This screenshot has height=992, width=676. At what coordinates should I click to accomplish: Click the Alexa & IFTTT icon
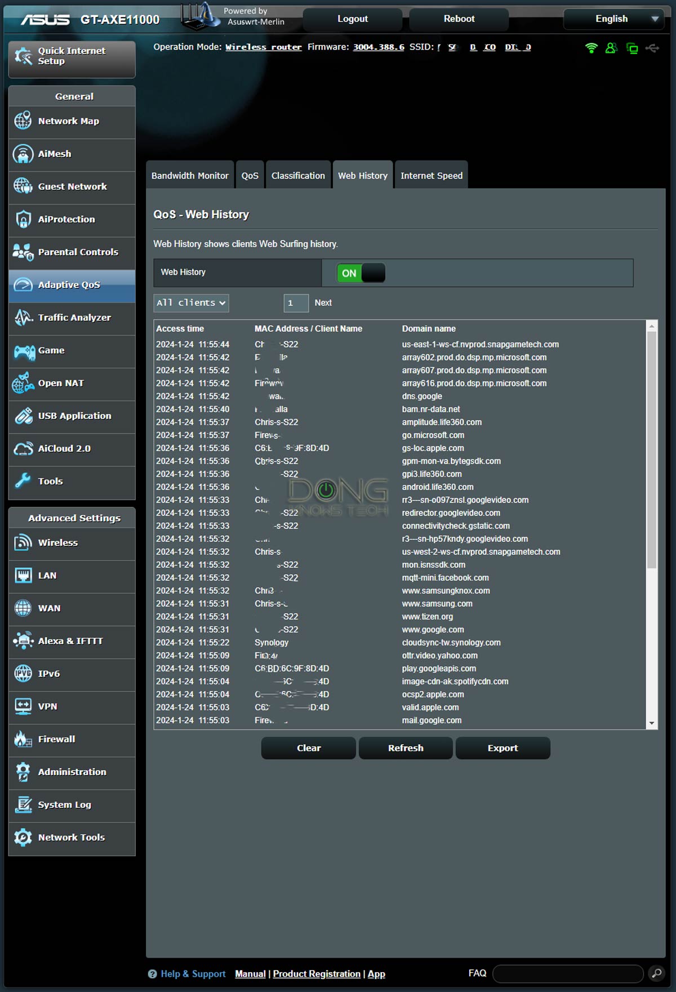[23, 640]
